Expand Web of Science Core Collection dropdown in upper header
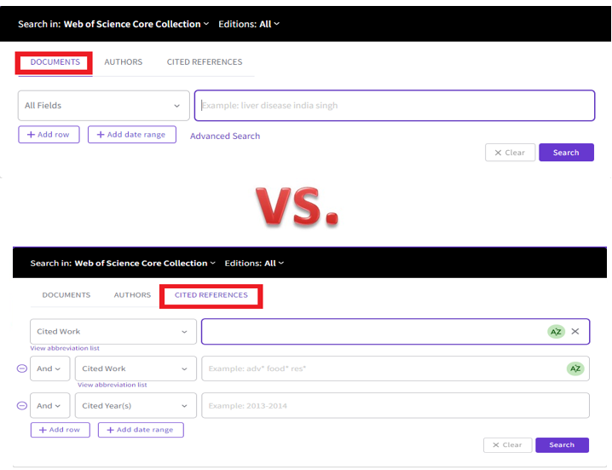 point(136,24)
